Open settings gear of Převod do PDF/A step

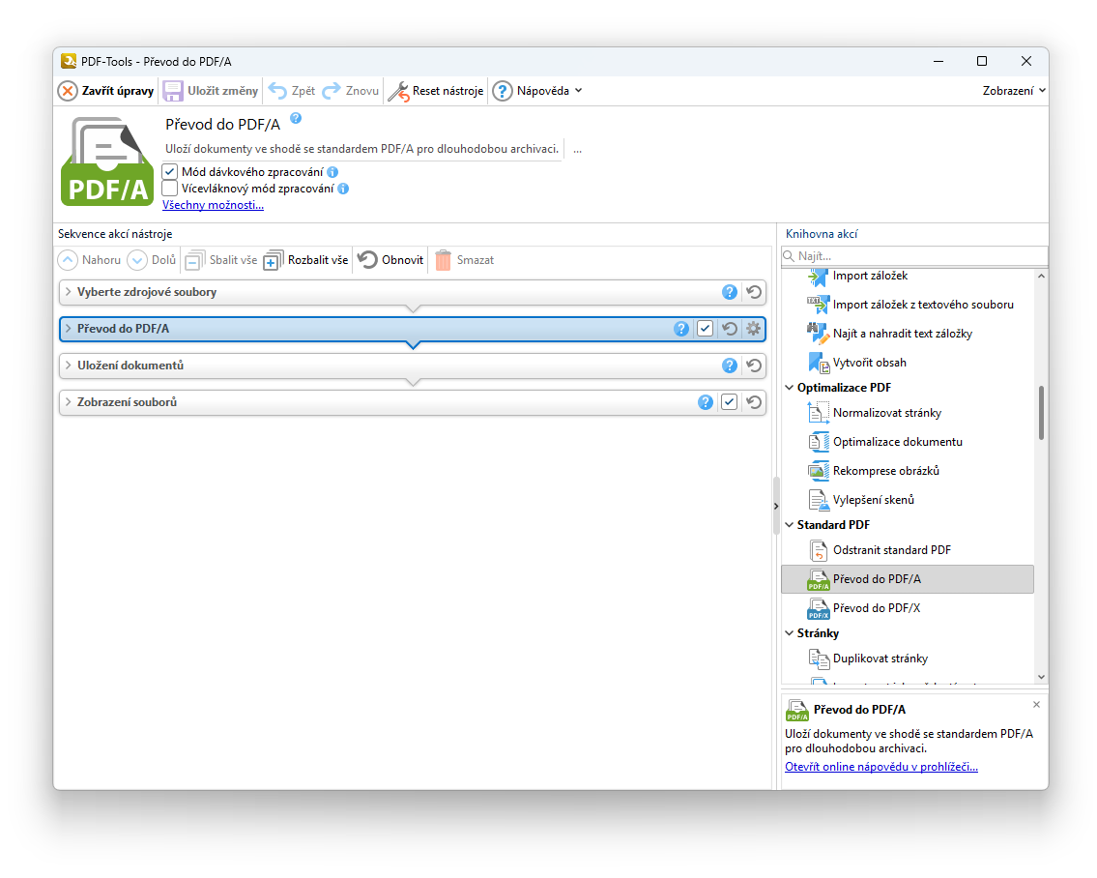tap(754, 329)
